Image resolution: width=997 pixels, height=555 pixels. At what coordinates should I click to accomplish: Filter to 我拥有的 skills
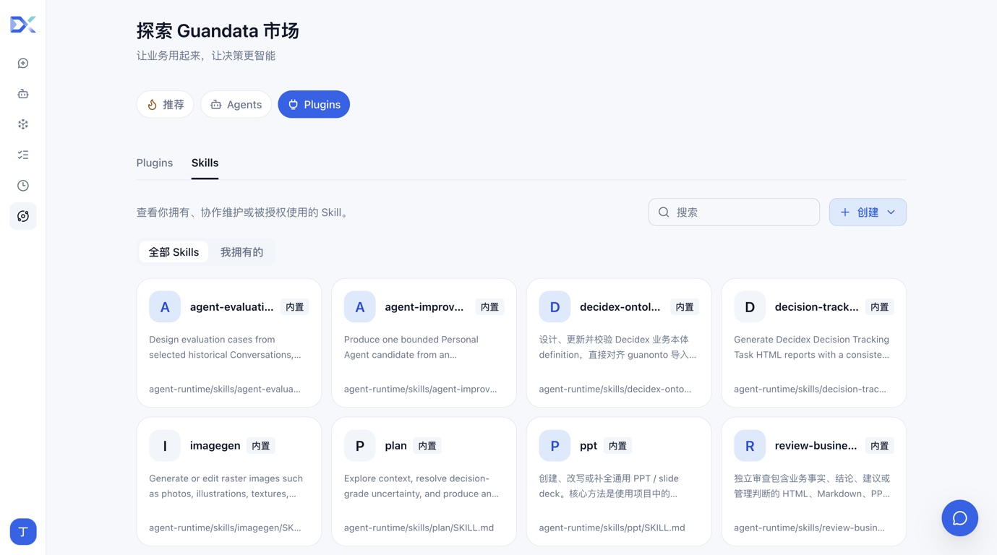[241, 252]
